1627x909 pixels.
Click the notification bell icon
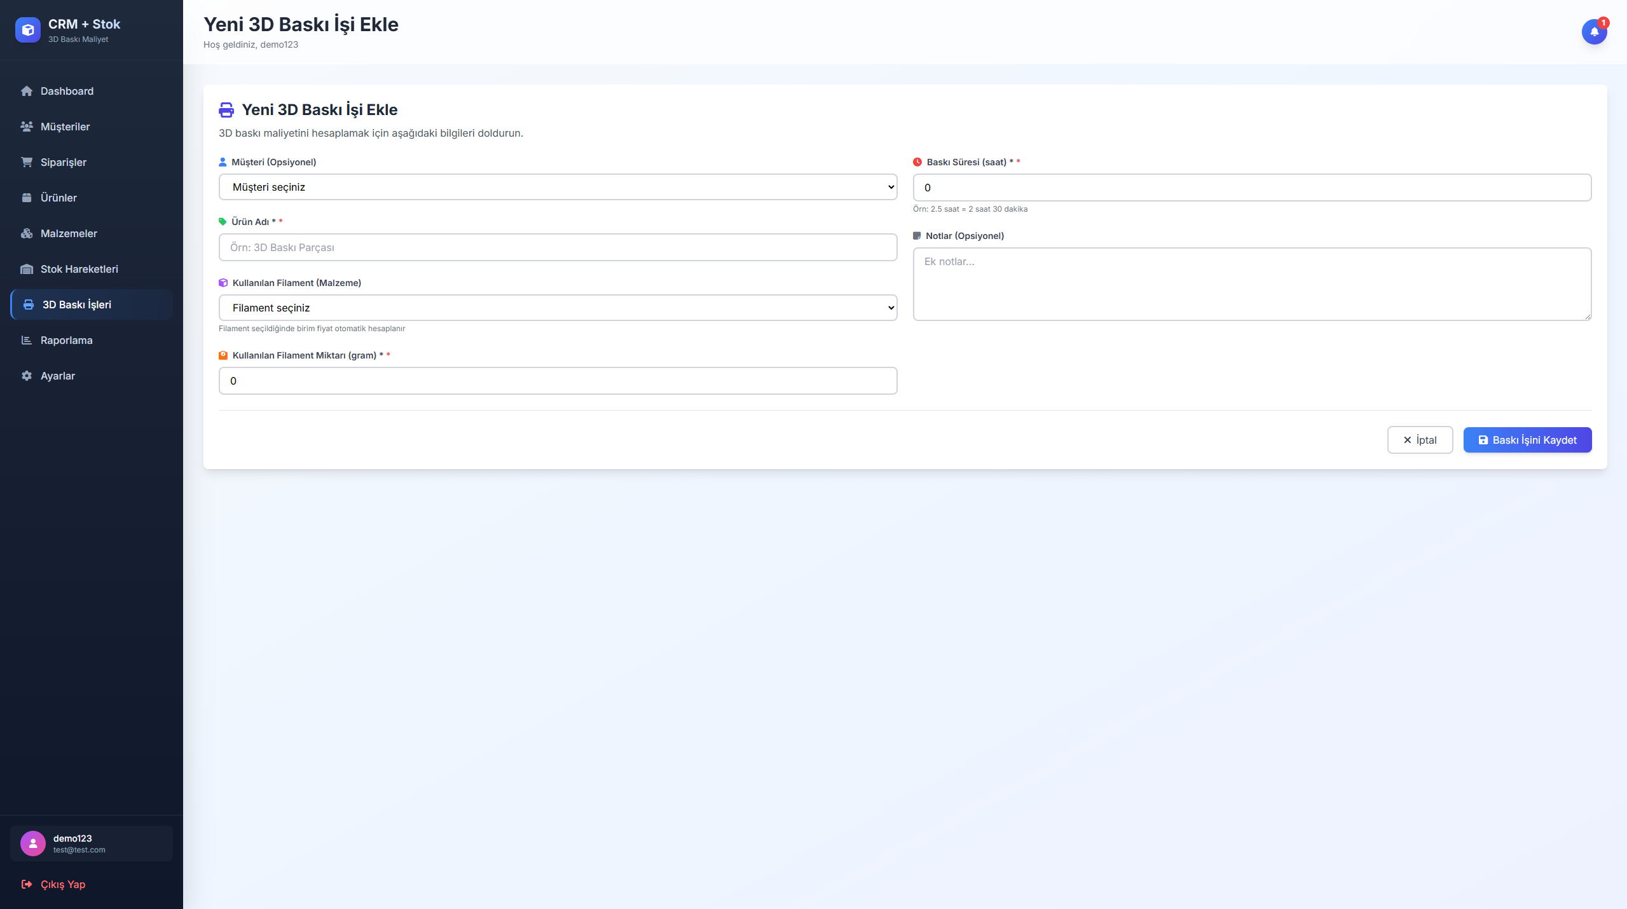coord(1594,32)
